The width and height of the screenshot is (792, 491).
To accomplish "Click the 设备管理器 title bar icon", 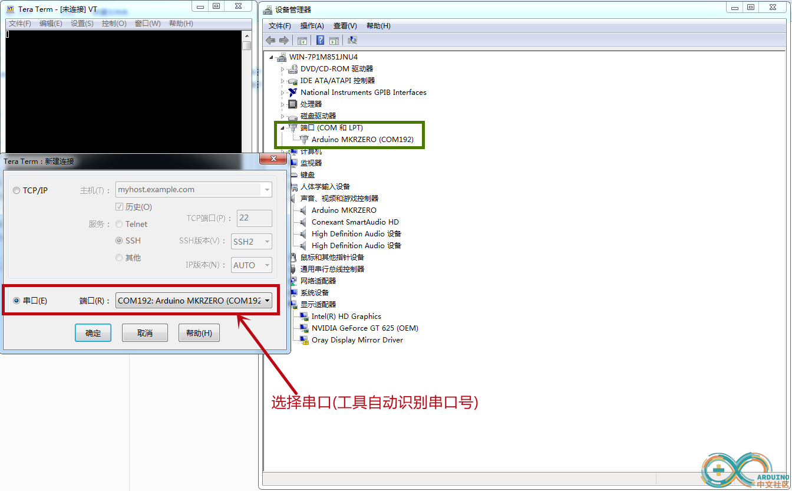I will tap(268, 9).
